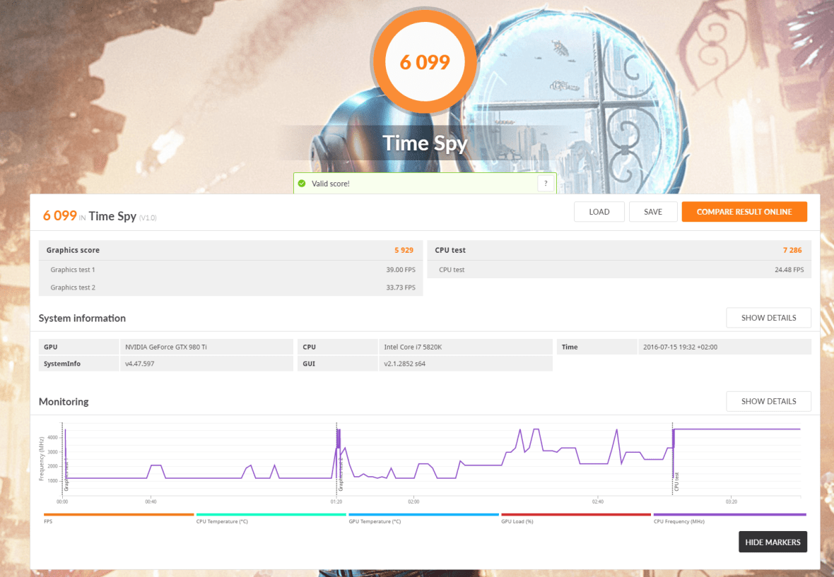Hide the markers on the monitoring chart
Screen dimensions: 834x577
pyautogui.click(x=773, y=542)
